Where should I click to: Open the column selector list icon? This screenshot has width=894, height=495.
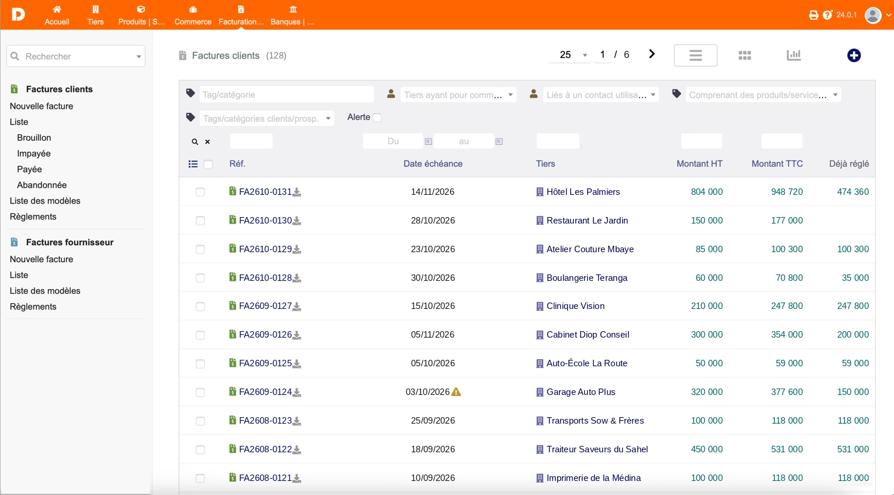pos(193,164)
